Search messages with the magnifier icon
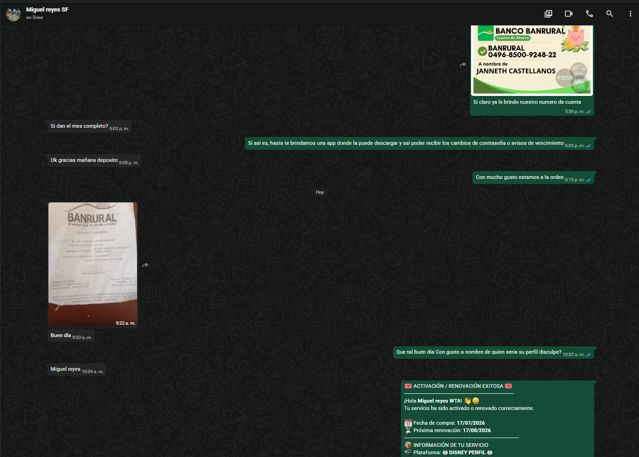The height and width of the screenshot is (457, 639). tap(609, 14)
